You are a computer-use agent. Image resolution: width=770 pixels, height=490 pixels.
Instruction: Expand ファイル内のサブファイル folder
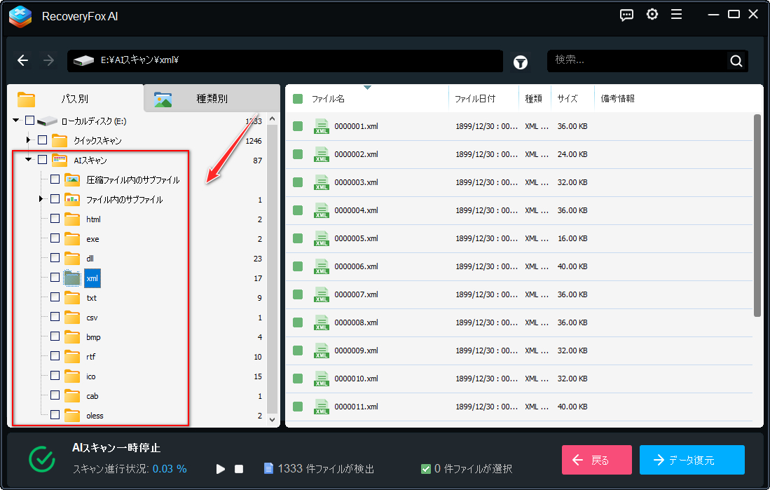coord(41,200)
